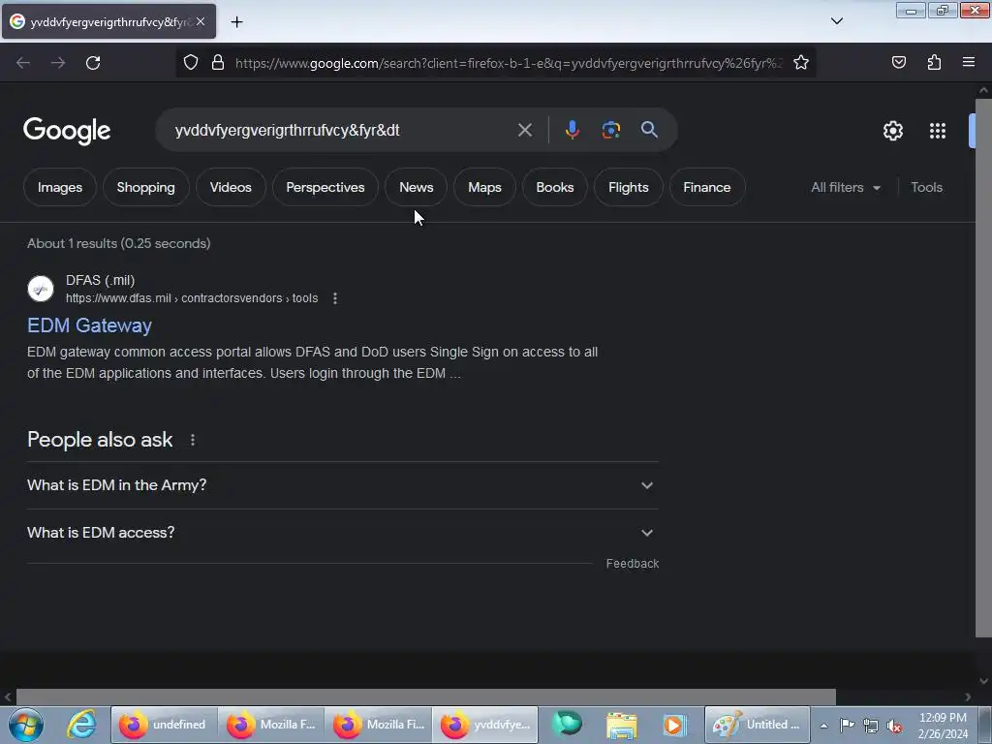
Task: Open the EDM Gateway result link
Action: pyautogui.click(x=89, y=325)
